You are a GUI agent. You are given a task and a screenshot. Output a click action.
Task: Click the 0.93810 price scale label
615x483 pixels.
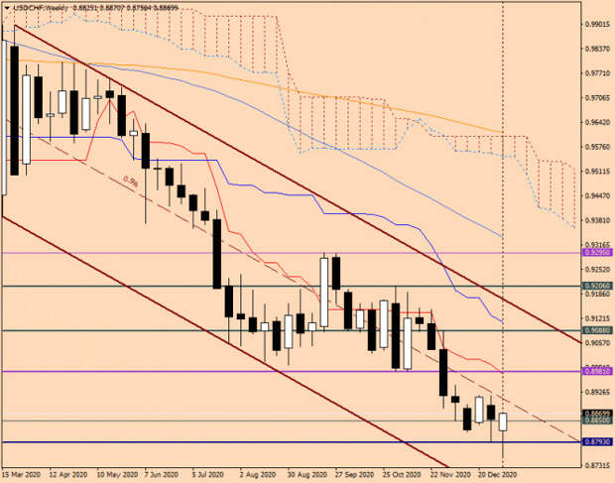(598, 220)
